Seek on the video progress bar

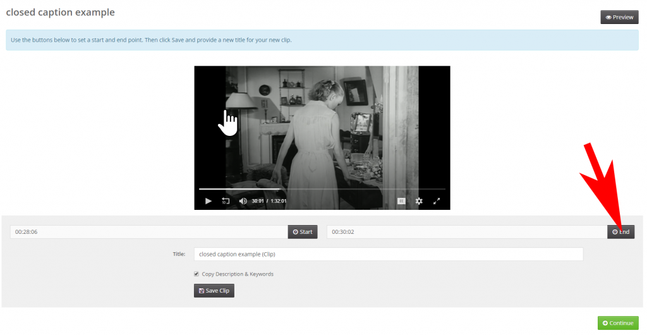[x=322, y=189]
